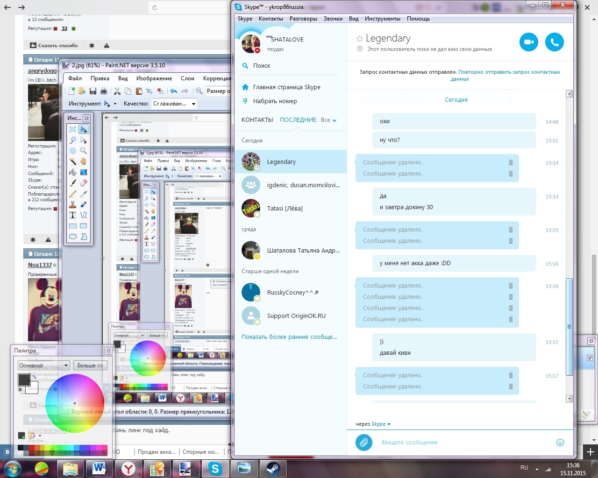The image size is (598, 478).
Task: Select the Gradient tool
Action: [x=84, y=172]
